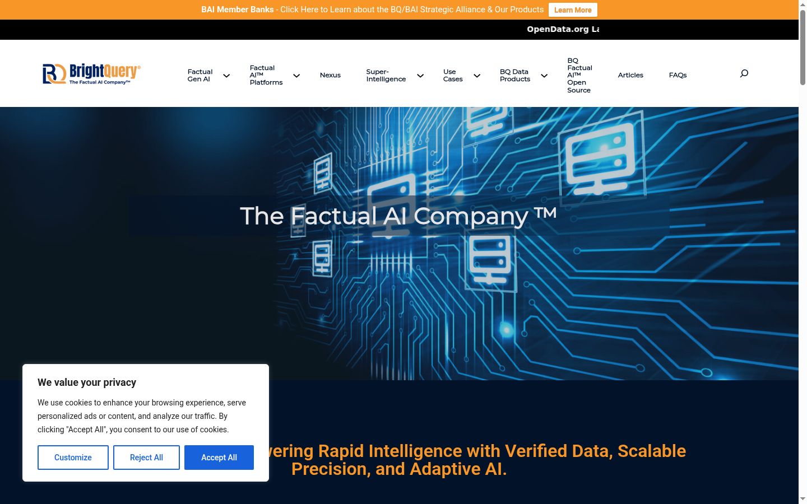The height and width of the screenshot is (504, 807).
Task: Open the Factual AI Platforms menu item
Action: tap(266, 75)
